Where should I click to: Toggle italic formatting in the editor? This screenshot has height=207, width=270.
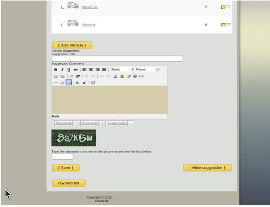(x=62, y=70)
